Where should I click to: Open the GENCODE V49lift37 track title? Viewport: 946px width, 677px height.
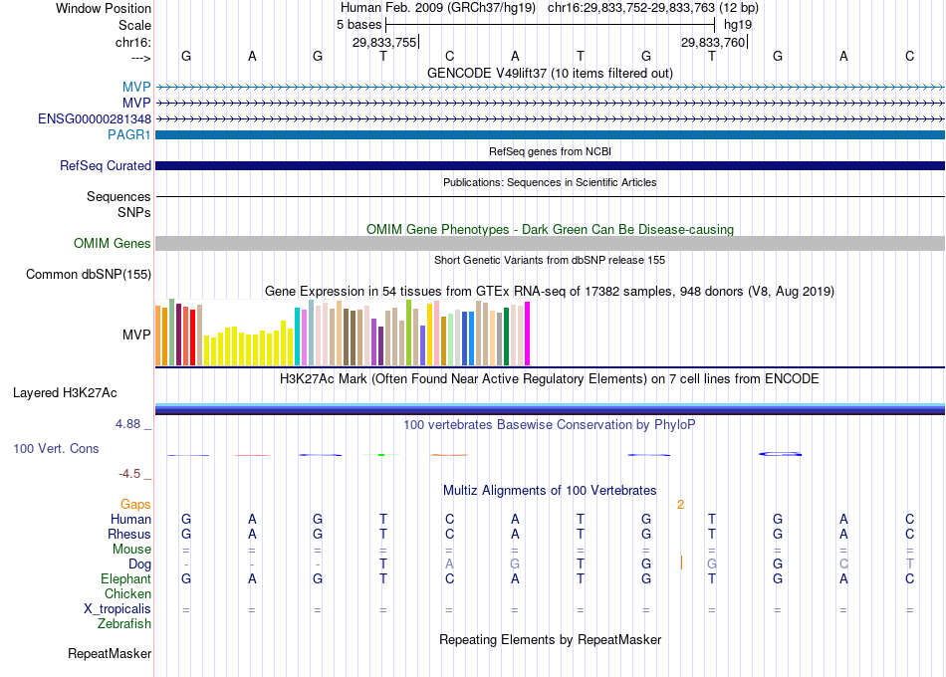tap(550, 73)
